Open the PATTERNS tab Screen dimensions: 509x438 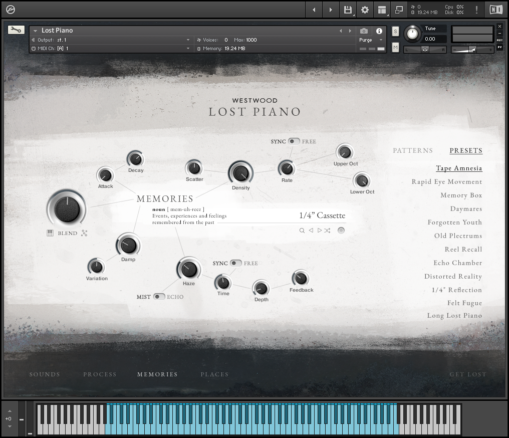pyautogui.click(x=413, y=151)
